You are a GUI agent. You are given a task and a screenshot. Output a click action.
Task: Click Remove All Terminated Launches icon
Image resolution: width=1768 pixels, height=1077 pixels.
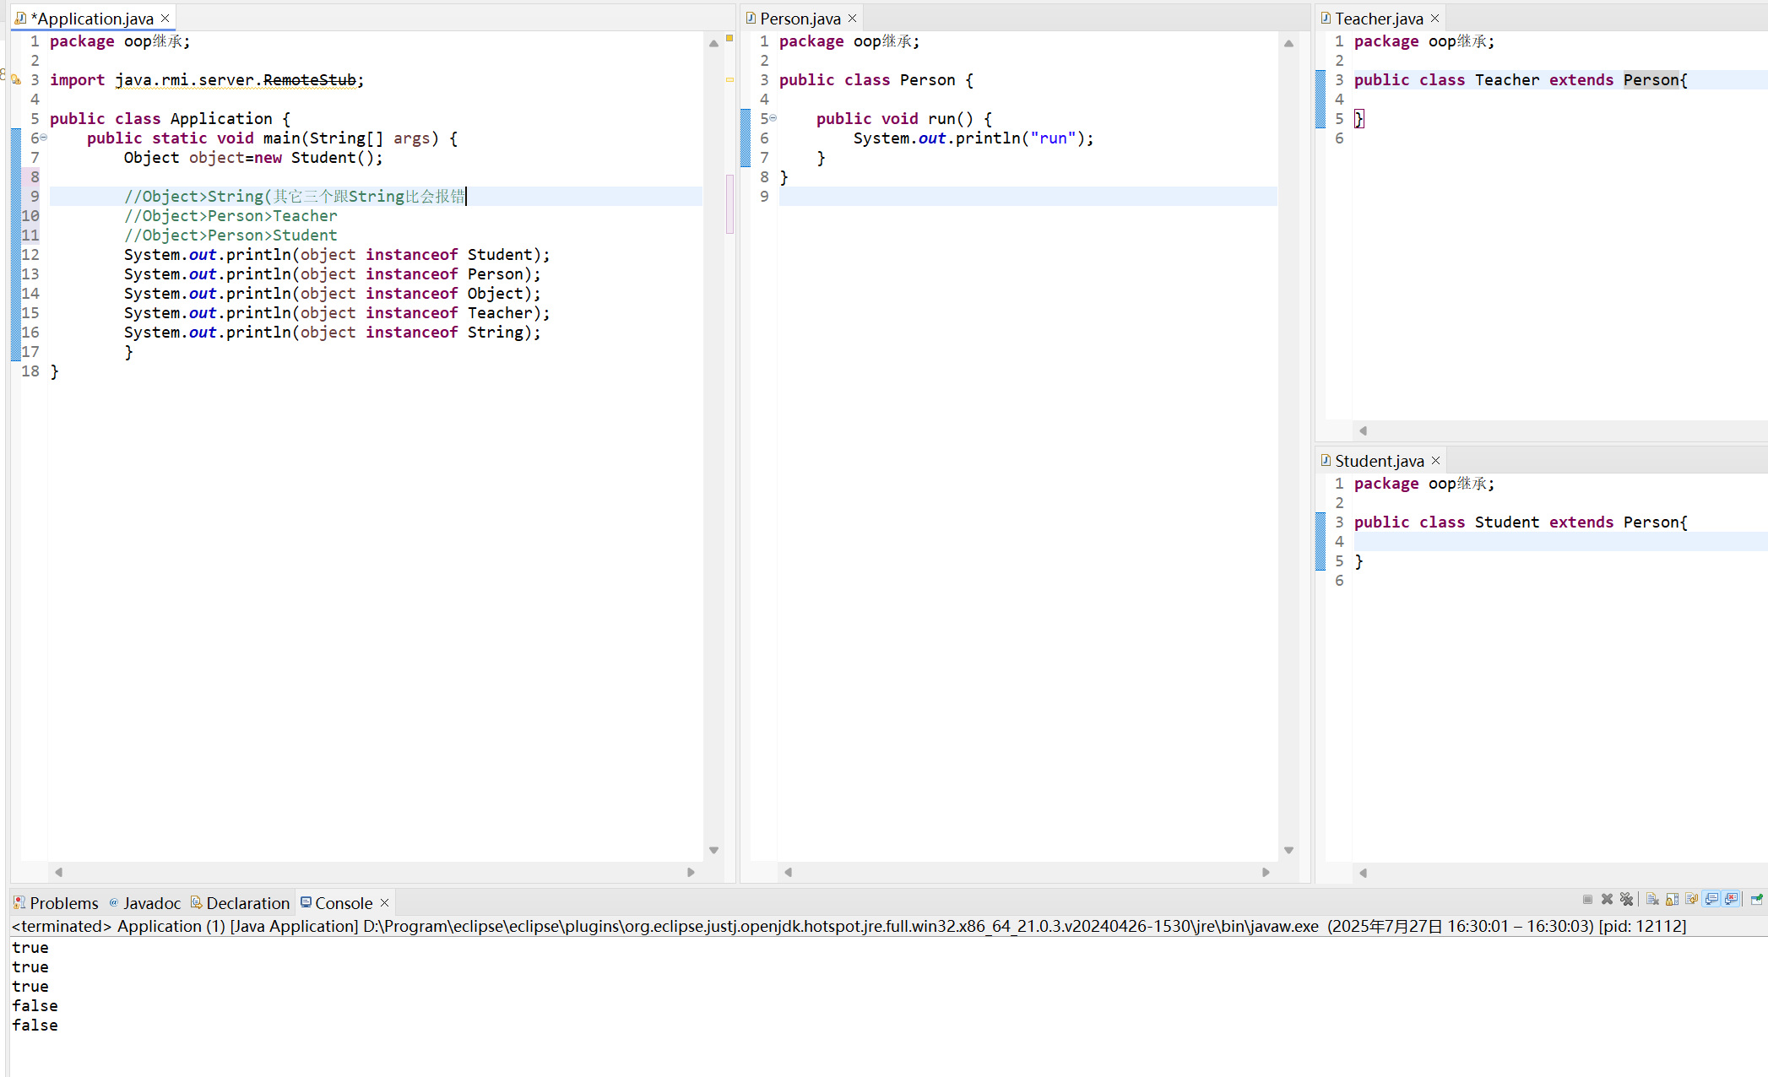(1626, 900)
